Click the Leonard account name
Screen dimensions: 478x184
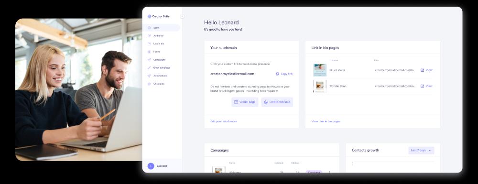point(162,166)
